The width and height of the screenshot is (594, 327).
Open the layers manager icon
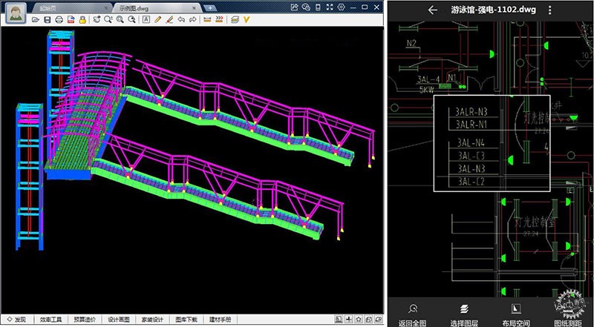(x=235, y=20)
